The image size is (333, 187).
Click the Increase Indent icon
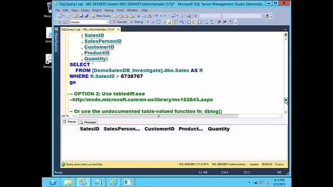click(x=225, y=22)
